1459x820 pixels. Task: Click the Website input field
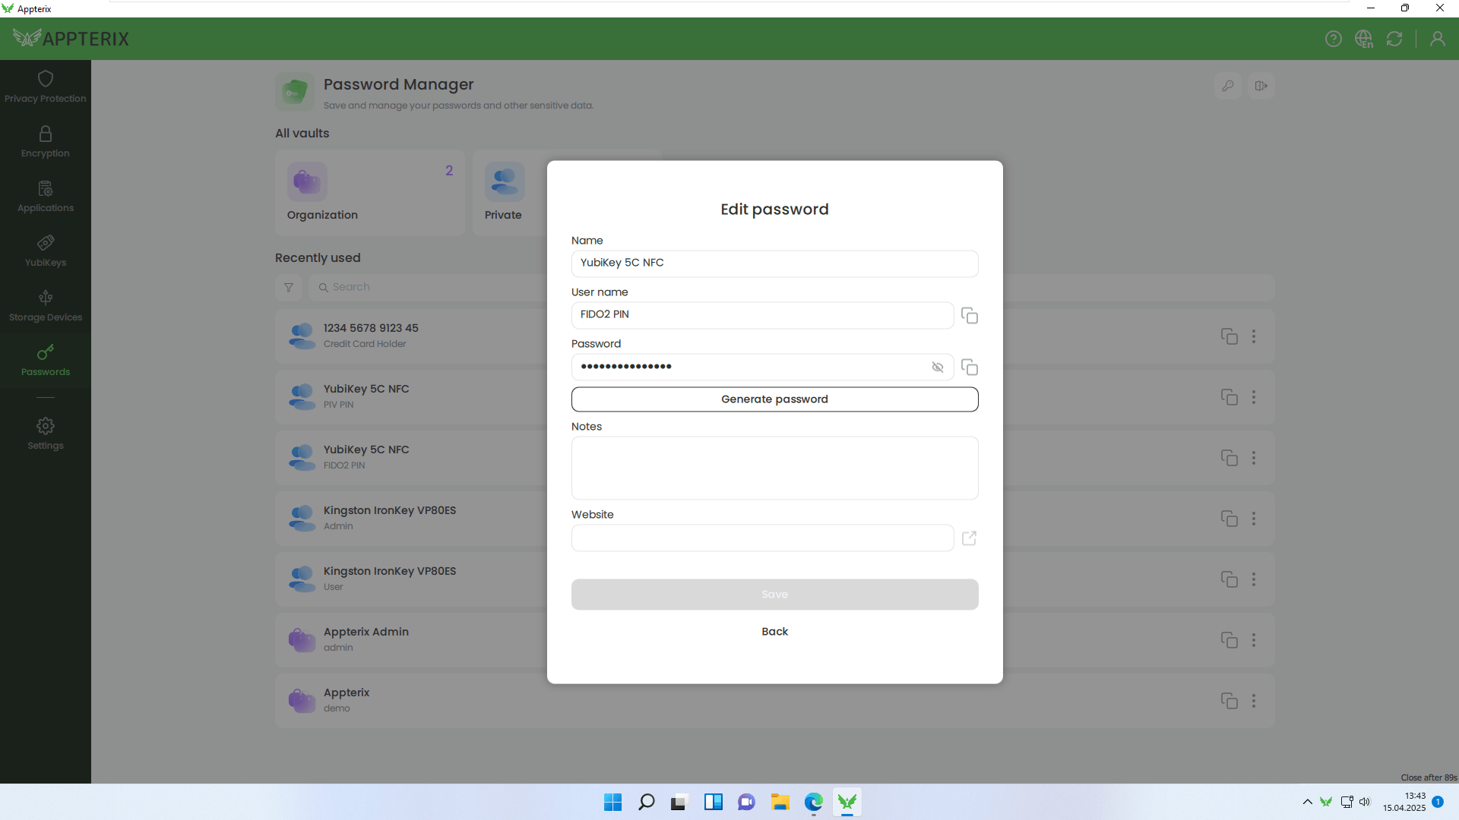point(762,538)
